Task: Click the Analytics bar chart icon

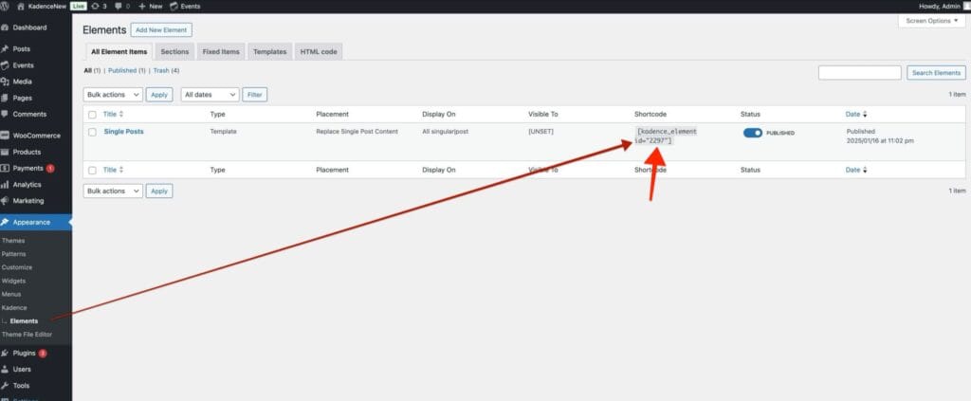Action: click(6, 184)
